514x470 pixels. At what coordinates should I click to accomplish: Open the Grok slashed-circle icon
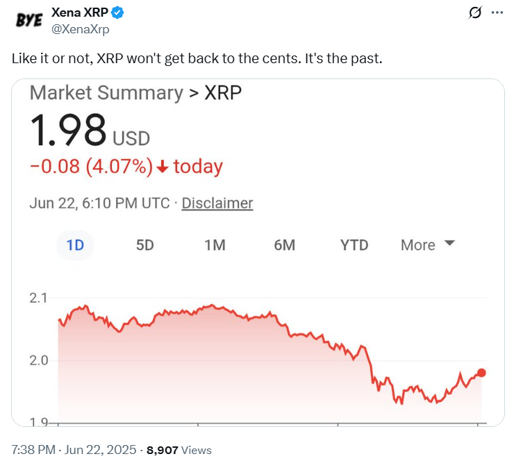(476, 13)
